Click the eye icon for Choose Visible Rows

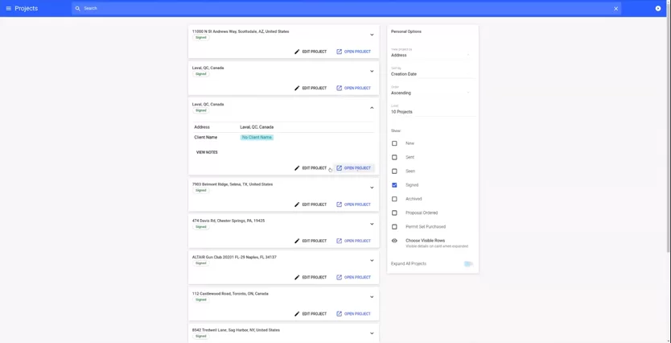point(394,241)
